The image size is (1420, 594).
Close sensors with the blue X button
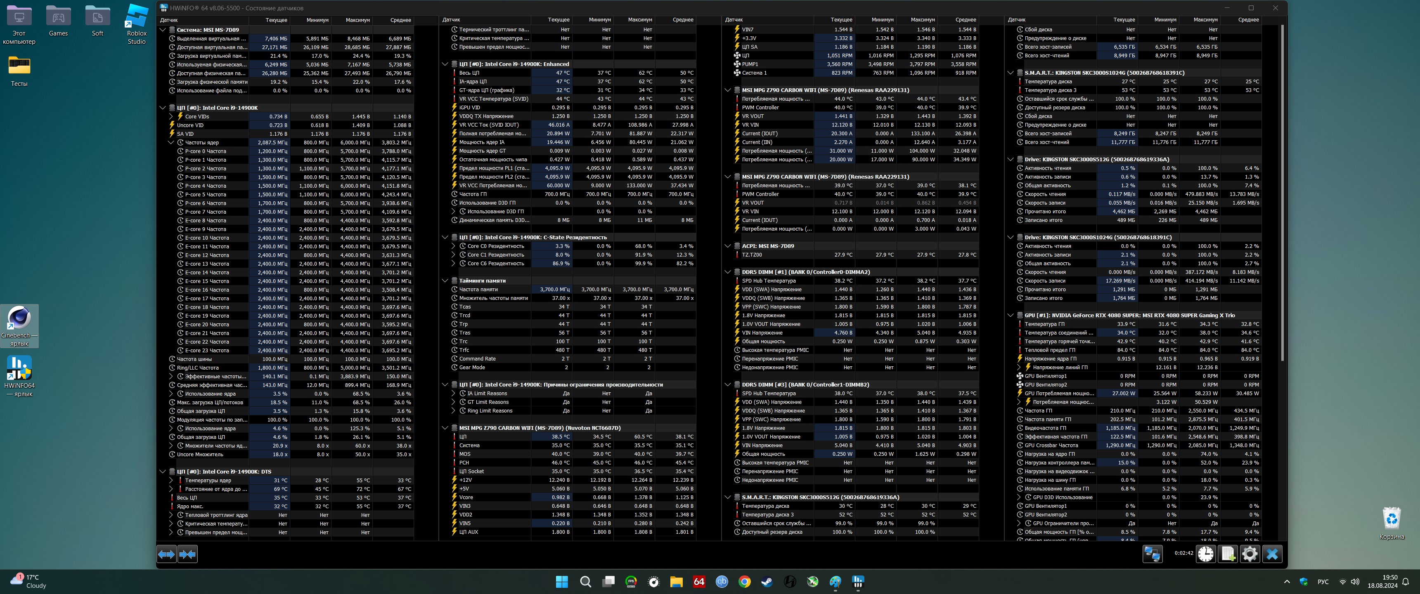pyautogui.click(x=1272, y=554)
